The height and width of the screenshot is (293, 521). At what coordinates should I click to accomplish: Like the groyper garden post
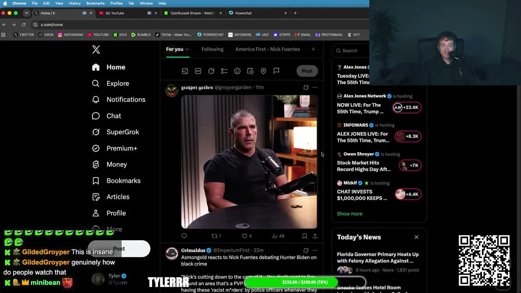(247, 236)
